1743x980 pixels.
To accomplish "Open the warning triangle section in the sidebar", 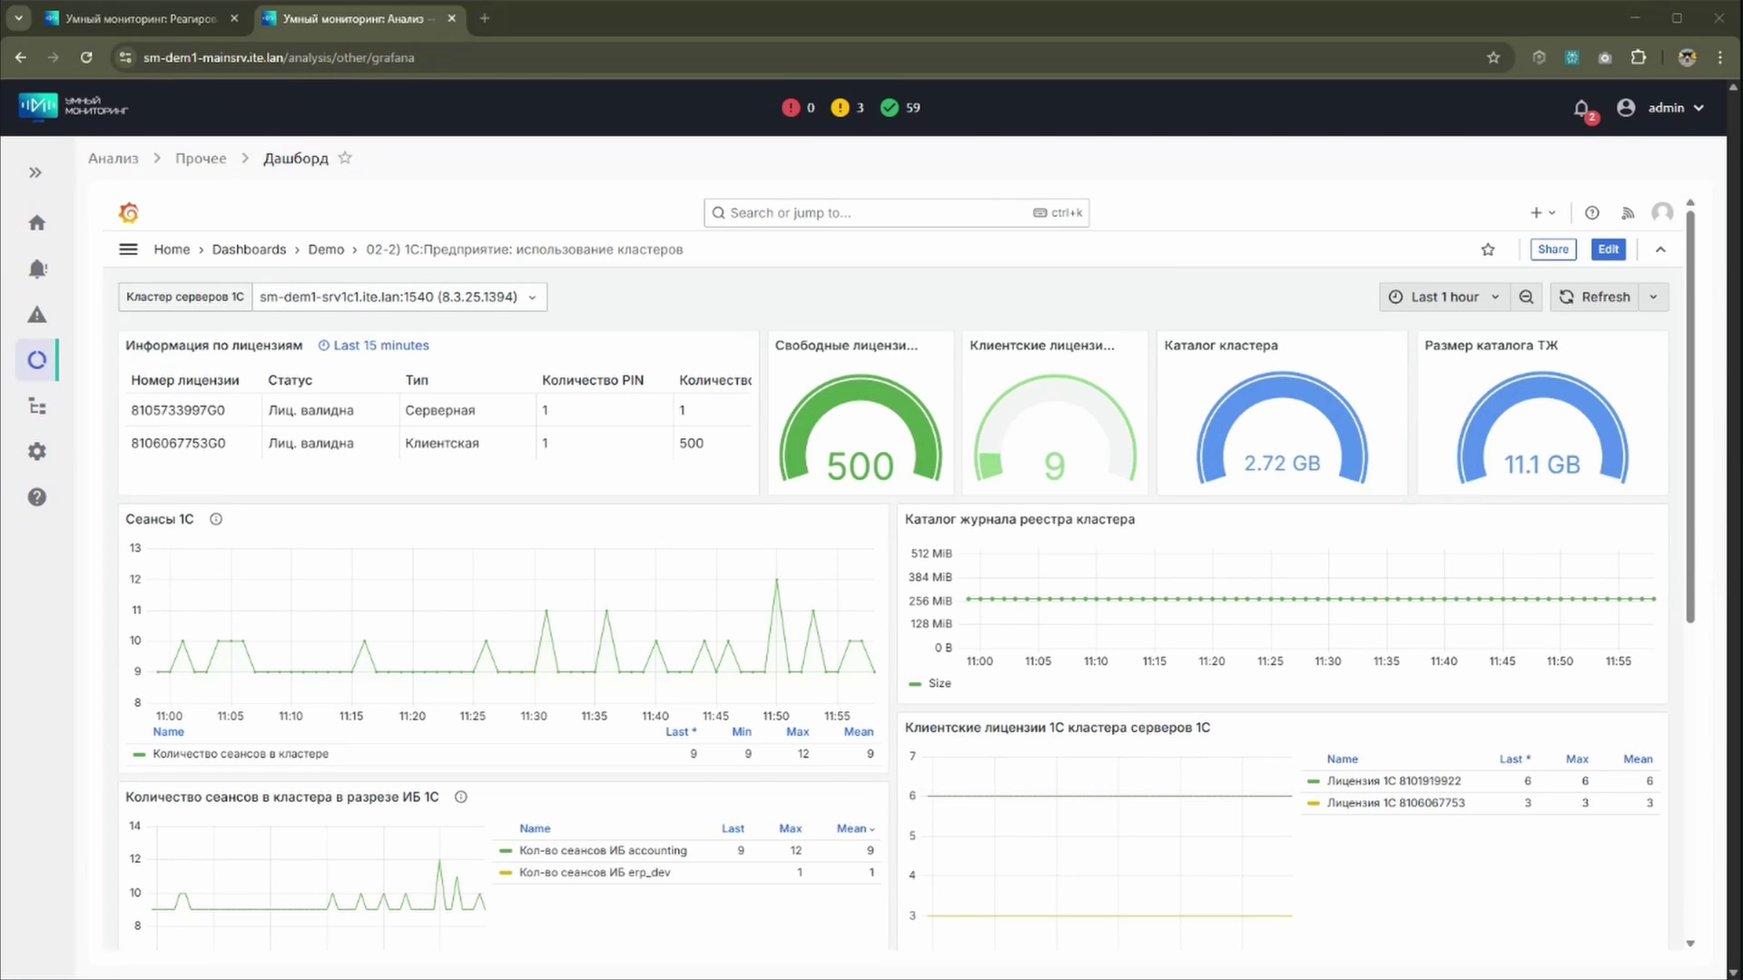I will click(37, 315).
